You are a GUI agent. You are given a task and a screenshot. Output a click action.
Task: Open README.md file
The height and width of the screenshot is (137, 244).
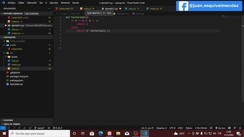[x=27, y=84]
